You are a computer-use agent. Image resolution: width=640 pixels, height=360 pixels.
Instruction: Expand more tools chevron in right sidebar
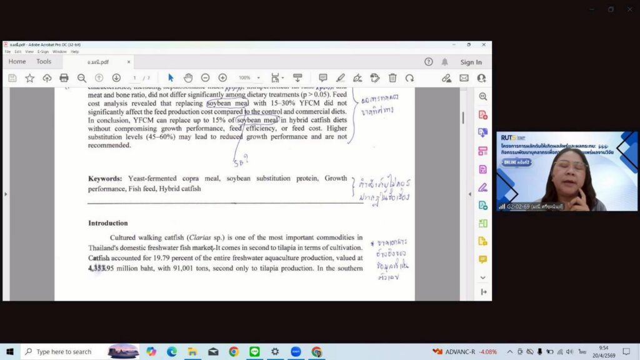[x=482, y=277]
